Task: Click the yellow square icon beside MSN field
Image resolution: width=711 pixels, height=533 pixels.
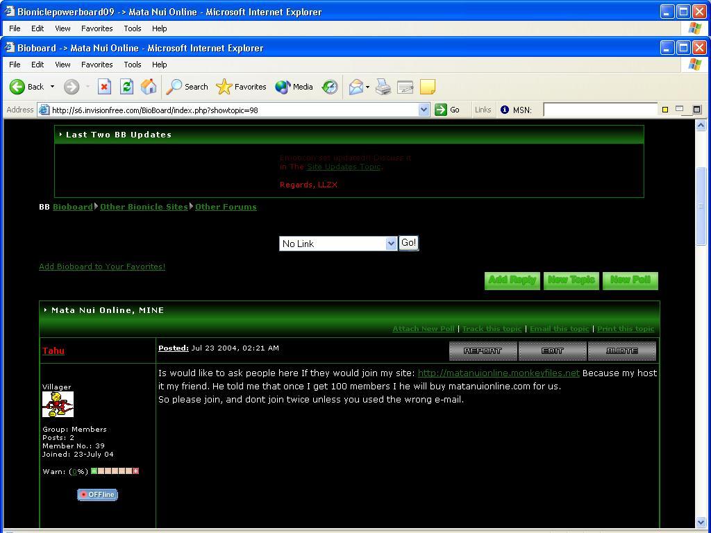Action: click(665, 110)
